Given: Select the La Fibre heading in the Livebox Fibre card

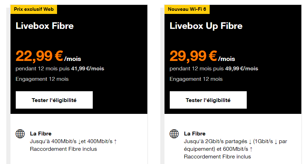Looking at the screenshot, I should tap(41, 133).
